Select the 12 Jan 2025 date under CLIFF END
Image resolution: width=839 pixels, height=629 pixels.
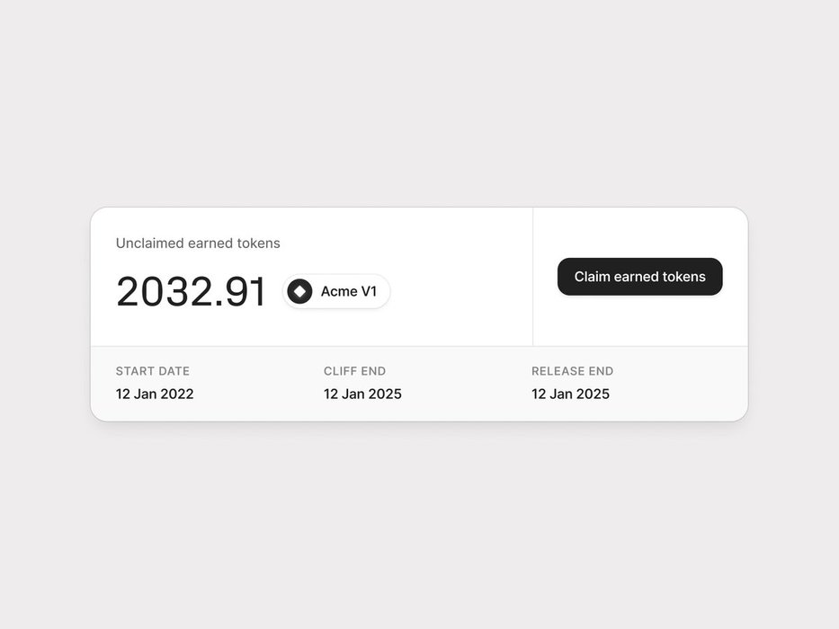click(362, 394)
